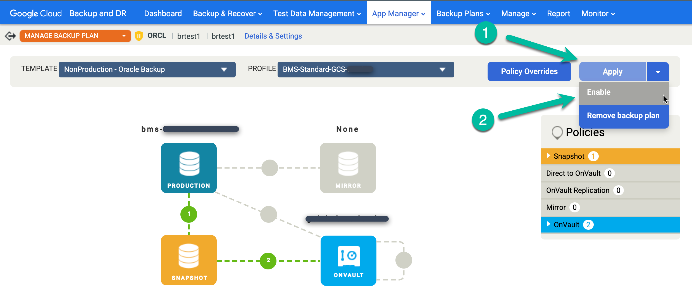Click the green '2' OnVault policy marker
The height and width of the screenshot is (294, 692).
pyautogui.click(x=268, y=260)
